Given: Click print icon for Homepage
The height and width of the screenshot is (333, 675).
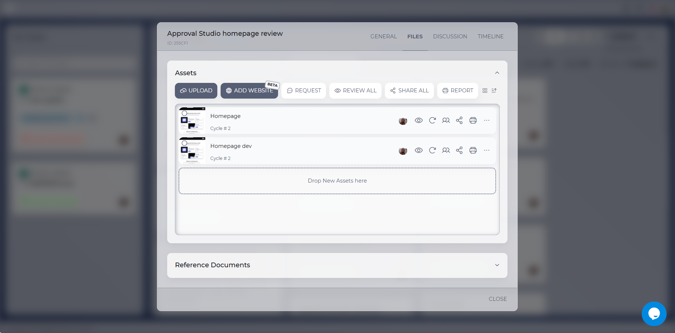Looking at the screenshot, I should tap(473, 120).
